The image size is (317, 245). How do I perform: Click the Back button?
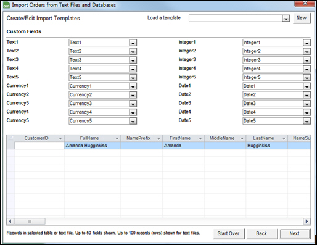click(261, 233)
